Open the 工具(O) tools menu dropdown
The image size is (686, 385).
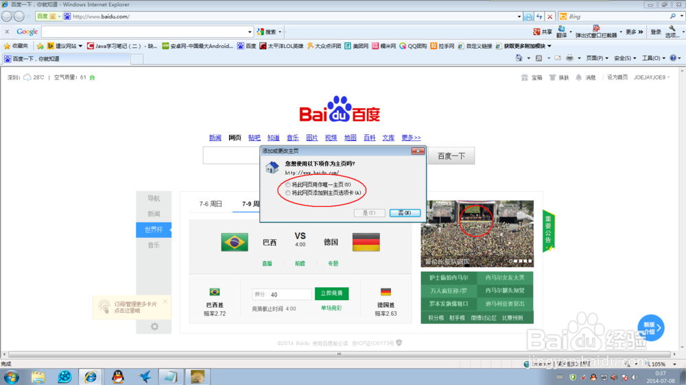click(654, 58)
